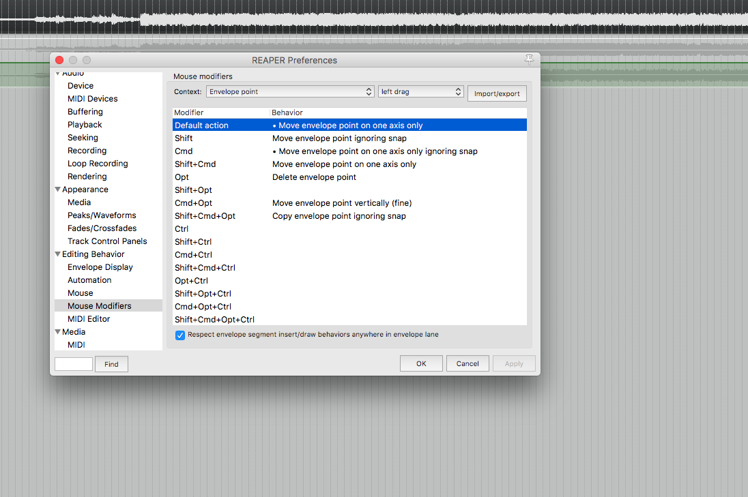The height and width of the screenshot is (497, 748).
Task: Select the Cmd+Opt+Ctrl modifier row
Action: (x=349, y=306)
